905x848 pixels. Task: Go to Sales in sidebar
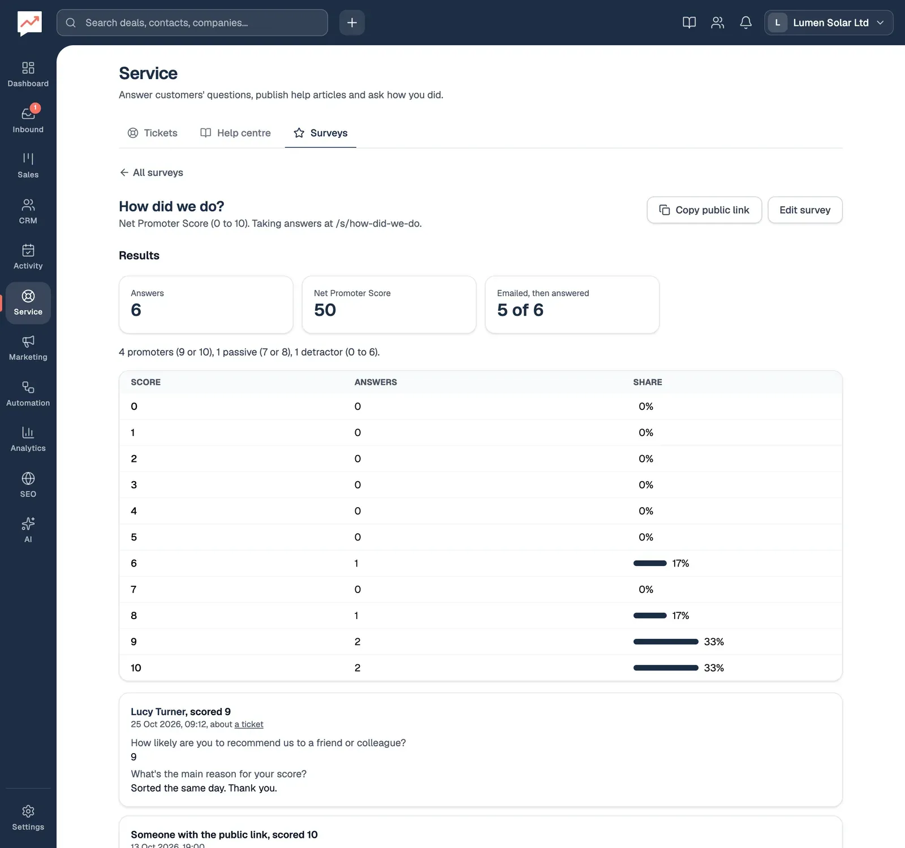28,166
